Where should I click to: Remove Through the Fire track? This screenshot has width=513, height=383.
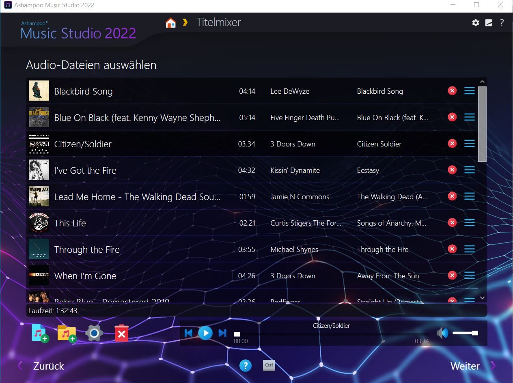[x=452, y=249]
